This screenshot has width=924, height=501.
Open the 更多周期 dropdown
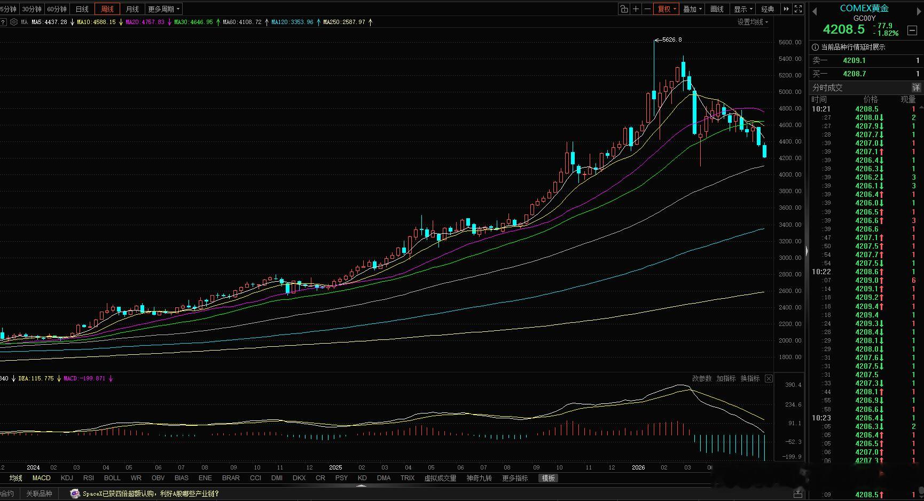click(x=163, y=9)
